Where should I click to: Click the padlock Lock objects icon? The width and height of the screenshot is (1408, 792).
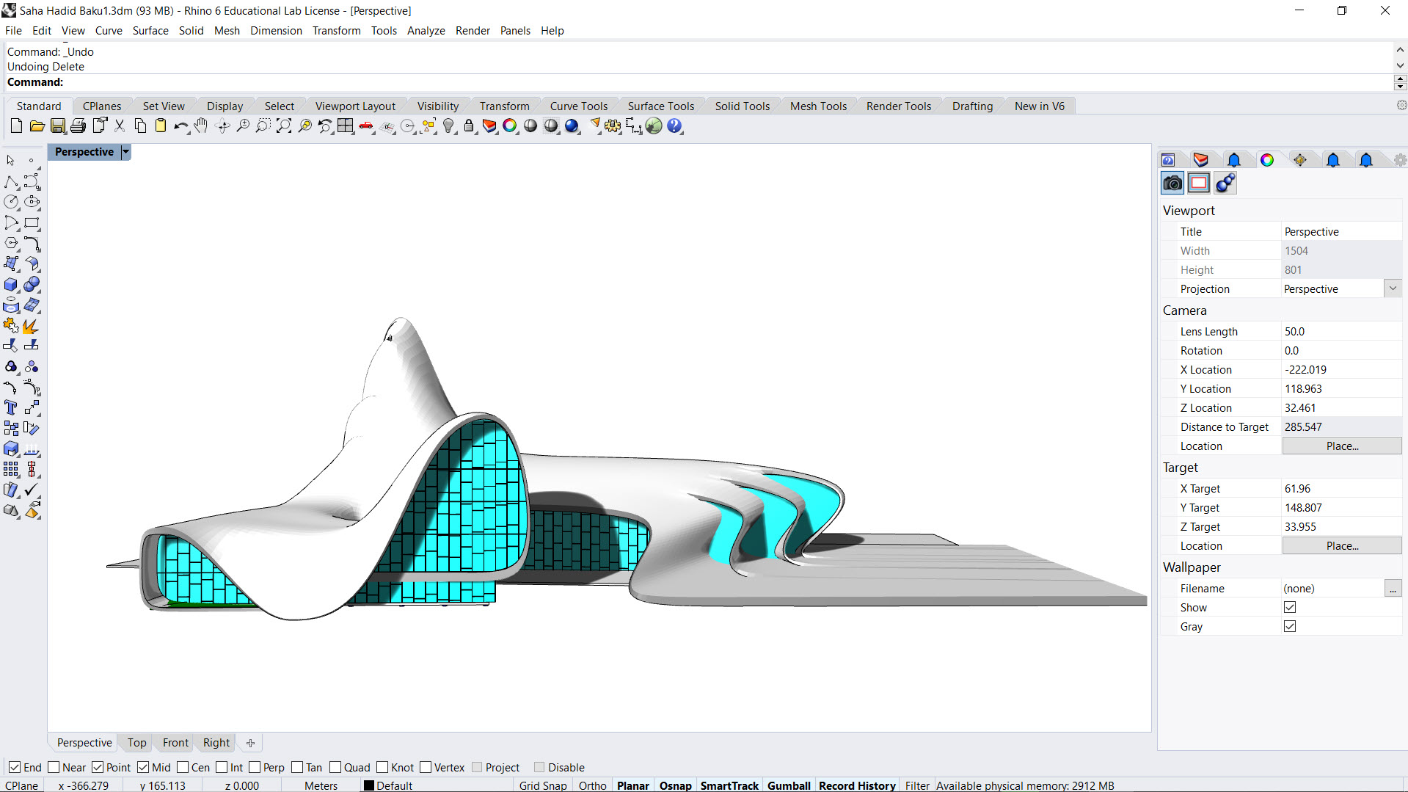point(469,126)
